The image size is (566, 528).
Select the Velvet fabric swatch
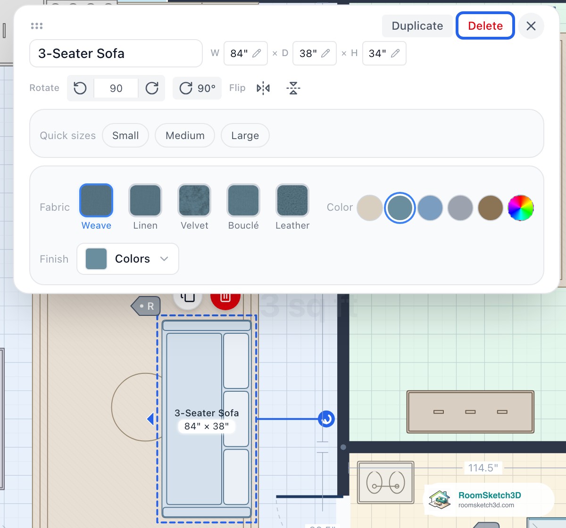pyautogui.click(x=194, y=200)
